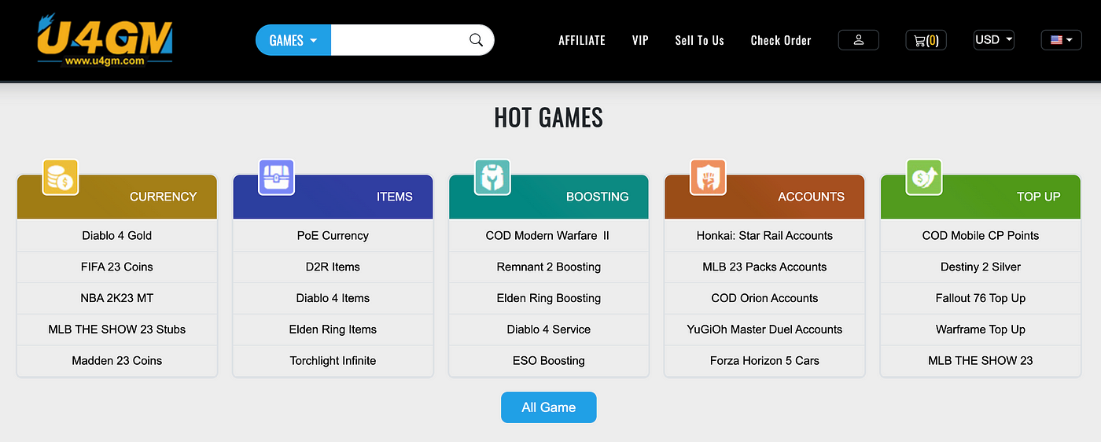This screenshot has height=442, width=1101.
Task: Select the CURRENCY category header
Action: click(117, 197)
